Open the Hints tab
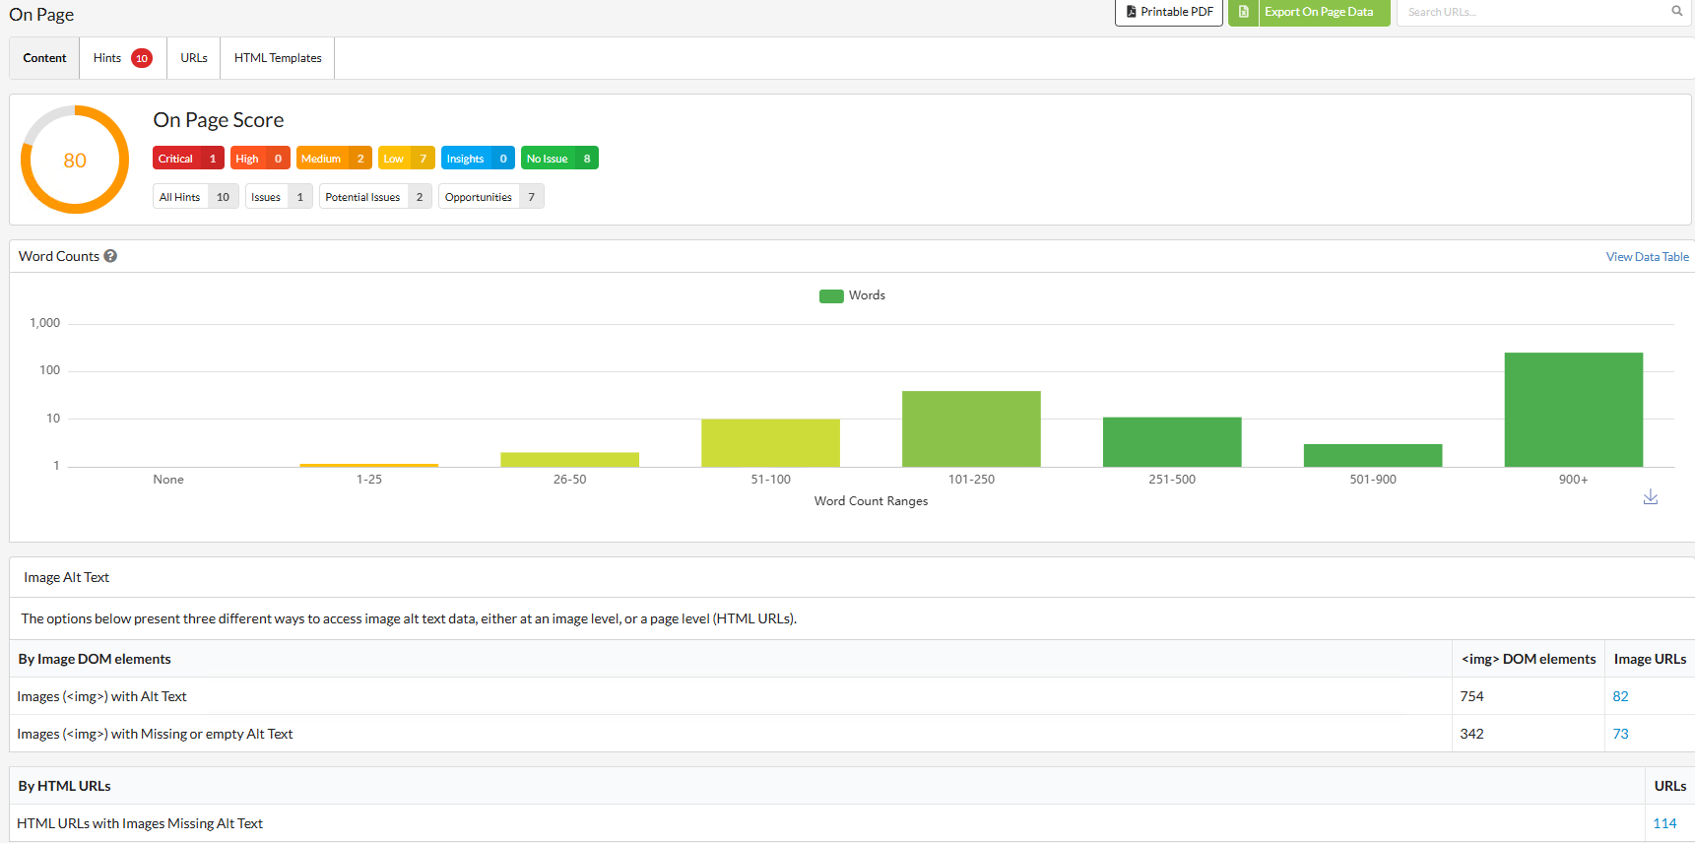The image size is (1695, 843). click(x=122, y=58)
